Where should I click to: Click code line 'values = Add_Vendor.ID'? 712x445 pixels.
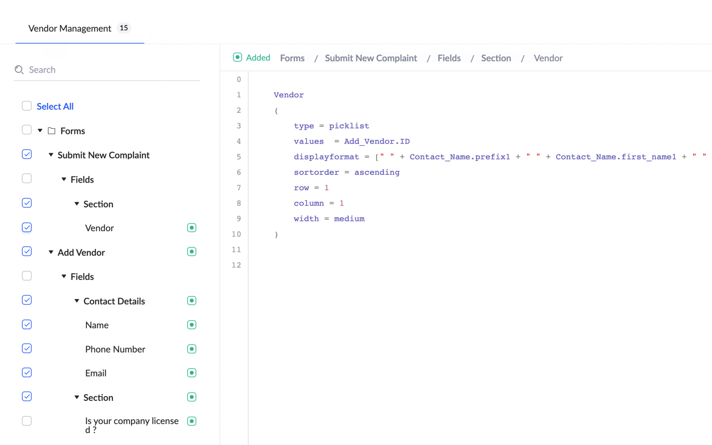[x=352, y=141]
